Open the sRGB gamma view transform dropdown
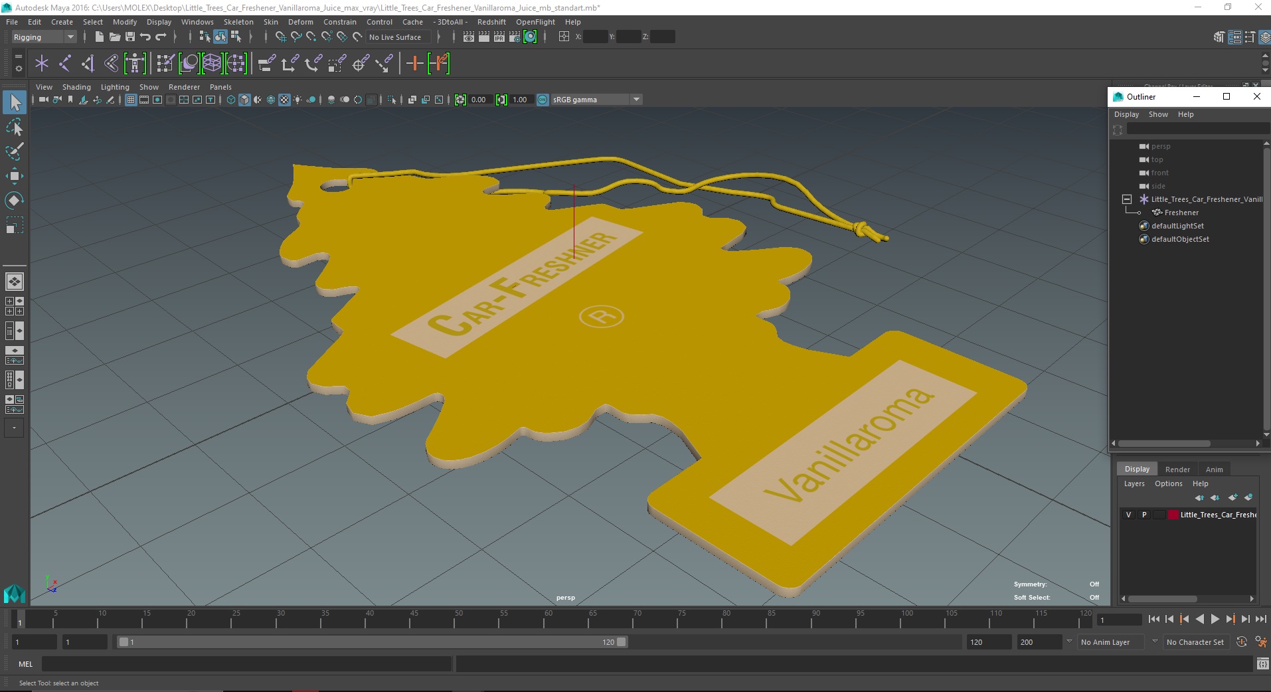 coord(597,100)
